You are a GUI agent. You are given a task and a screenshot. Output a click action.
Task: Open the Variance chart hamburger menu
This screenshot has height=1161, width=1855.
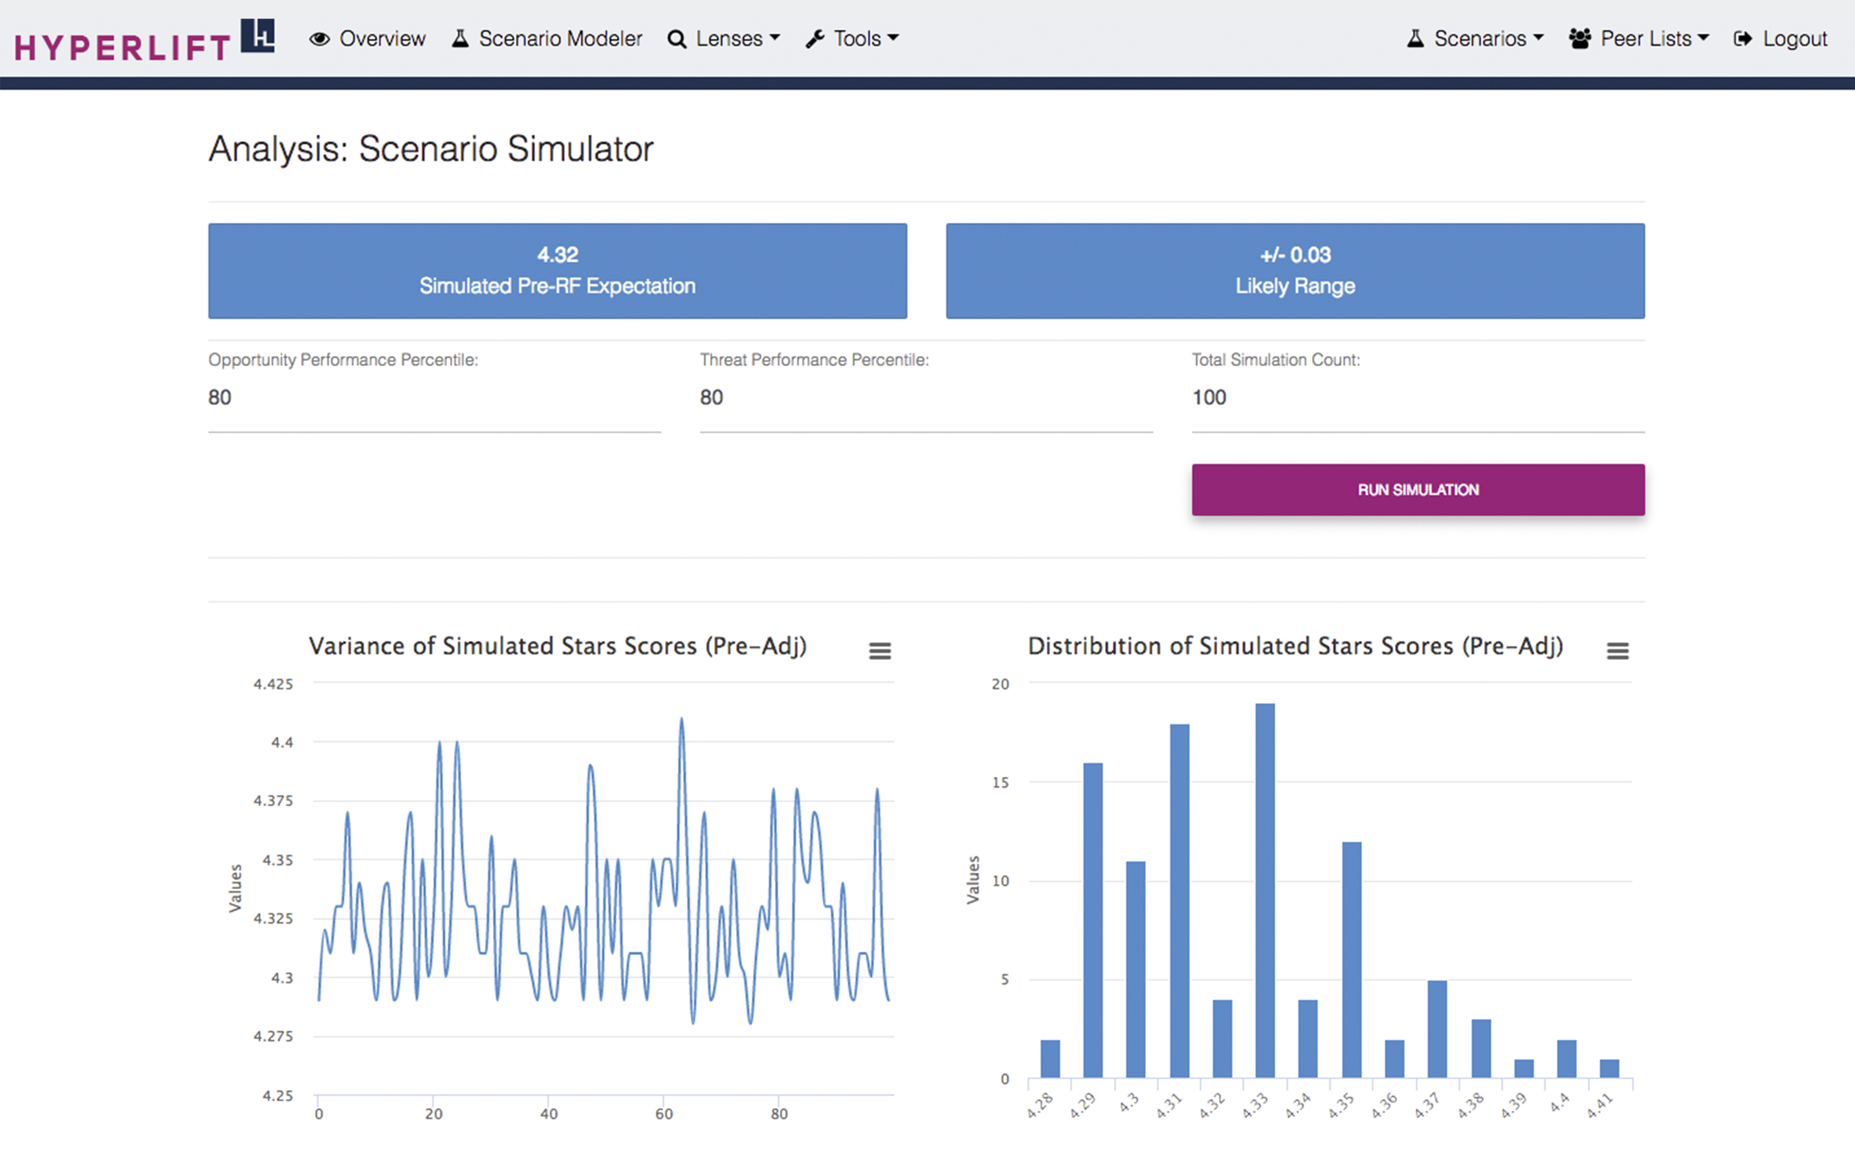[x=880, y=651]
